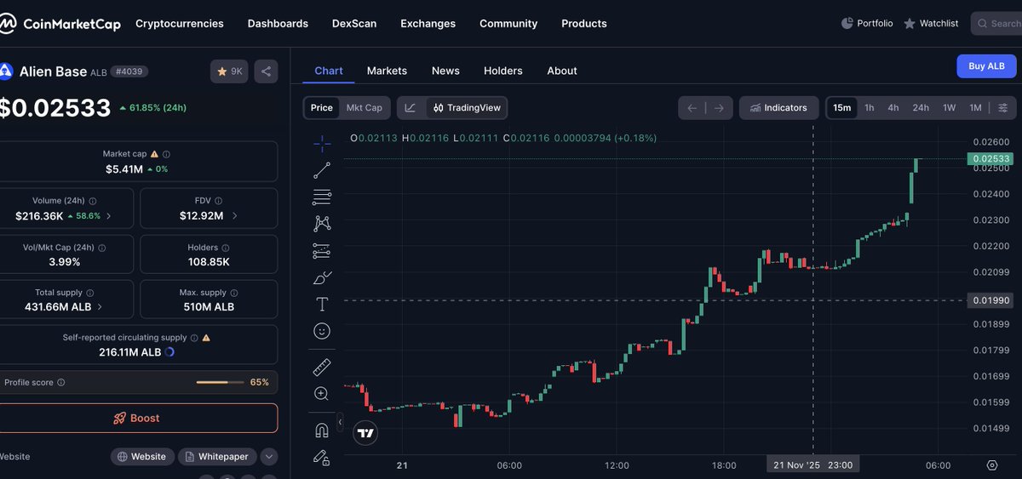Image resolution: width=1022 pixels, height=479 pixels.
Task: Click the TradingView logo on chart
Action: (366, 433)
